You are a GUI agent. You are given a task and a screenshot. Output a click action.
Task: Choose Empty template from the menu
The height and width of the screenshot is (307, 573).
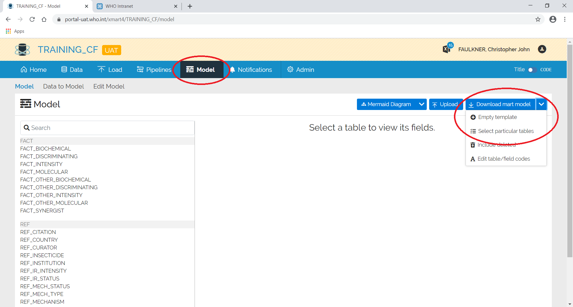497,117
